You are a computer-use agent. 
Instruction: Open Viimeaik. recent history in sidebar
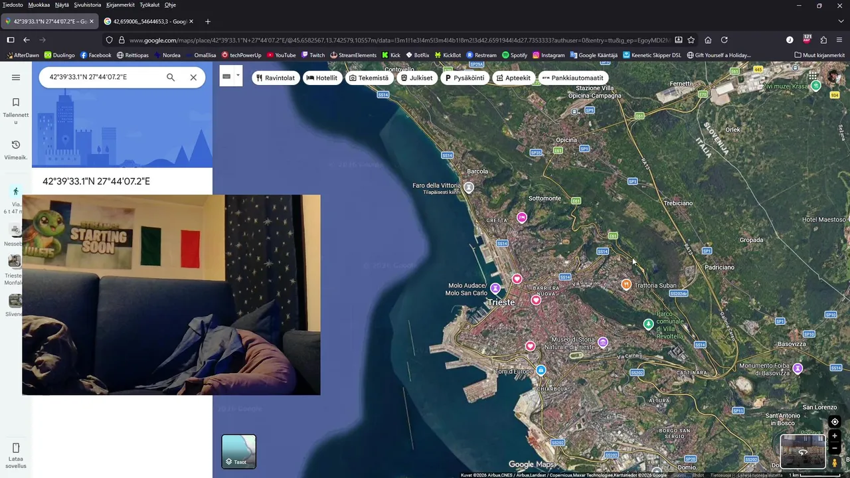(x=16, y=150)
